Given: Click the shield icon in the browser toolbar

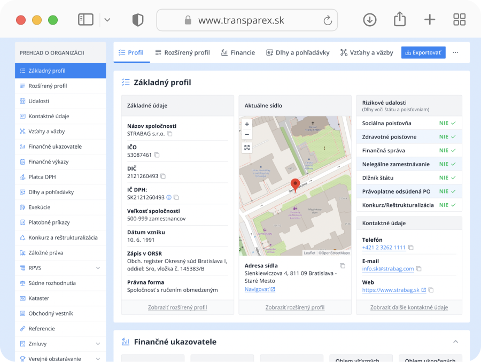Looking at the screenshot, I should [137, 19].
